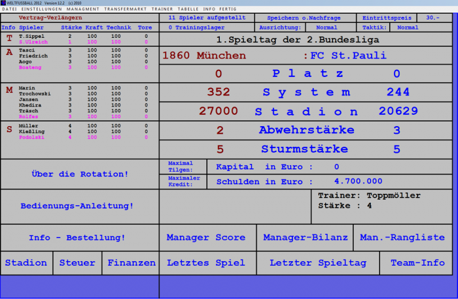Click FC St.Pauli team name
This screenshot has height=299, width=458.
tap(348, 55)
